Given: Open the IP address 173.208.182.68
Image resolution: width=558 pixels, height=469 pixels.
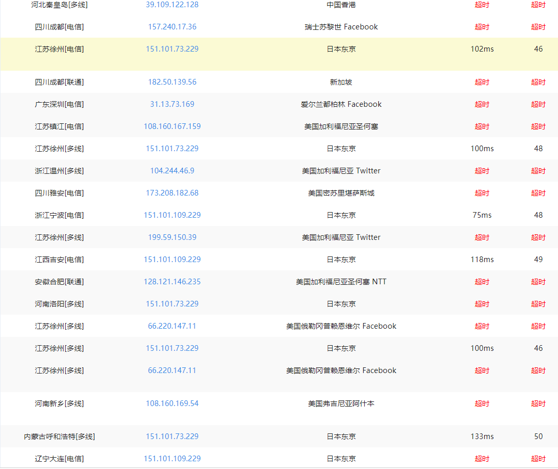Looking at the screenshot, I should [173, 192].
